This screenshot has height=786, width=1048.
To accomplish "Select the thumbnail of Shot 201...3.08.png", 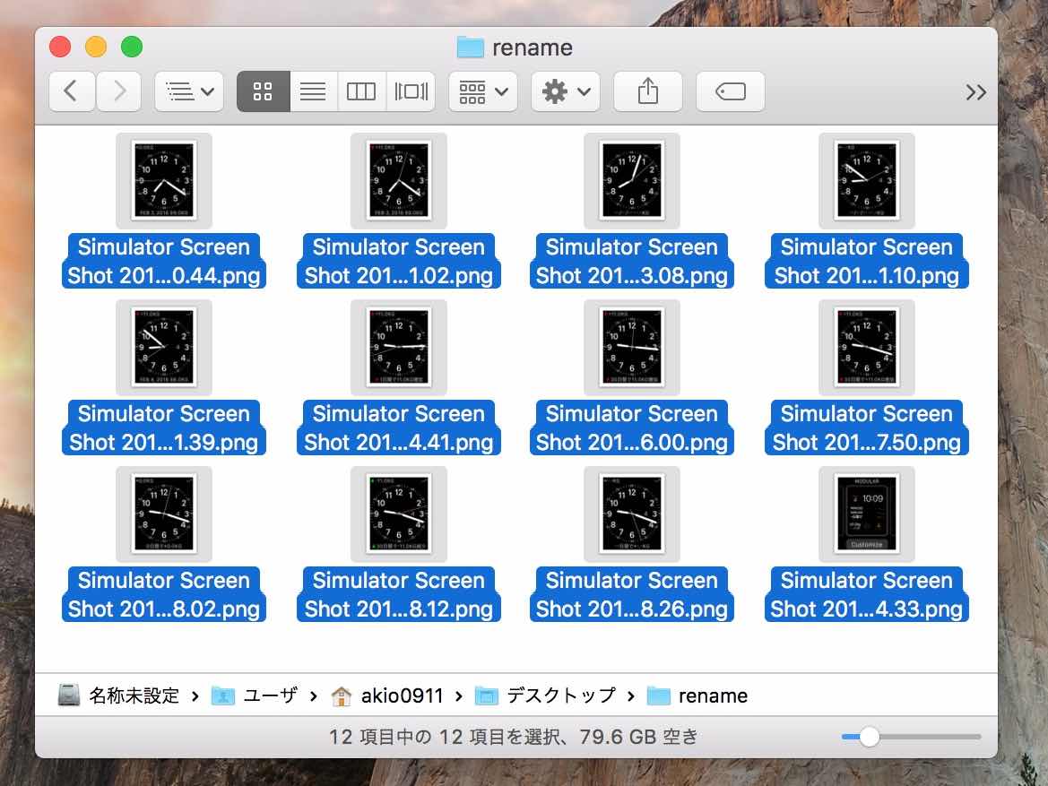I will (632, 180).
